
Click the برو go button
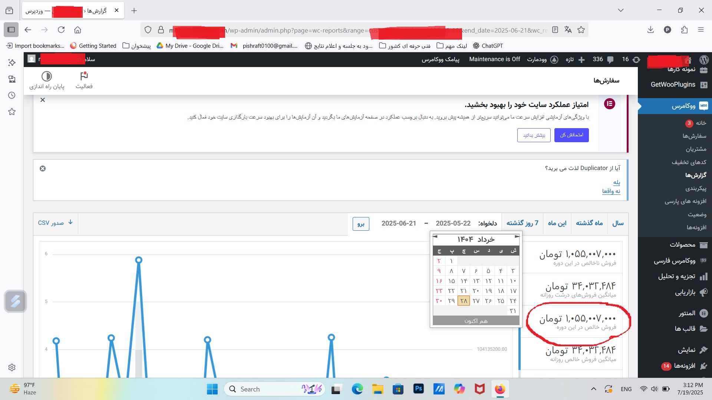361,223
